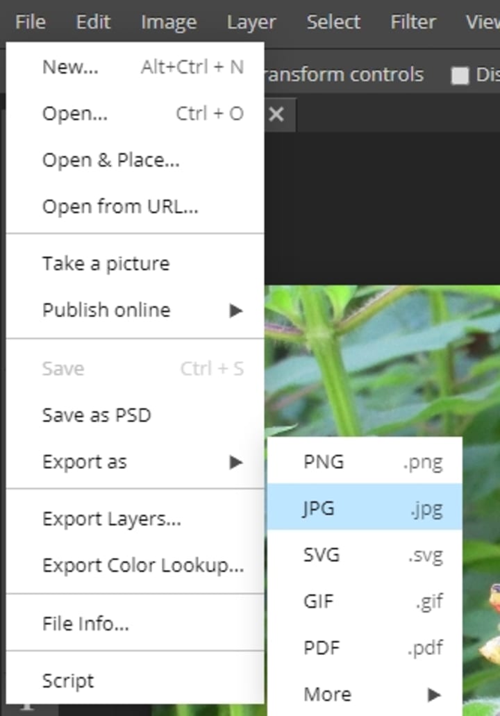Open the File menu

30,22
